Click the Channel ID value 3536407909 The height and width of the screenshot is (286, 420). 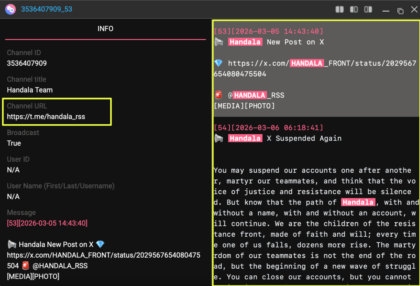tap(27, 63)
